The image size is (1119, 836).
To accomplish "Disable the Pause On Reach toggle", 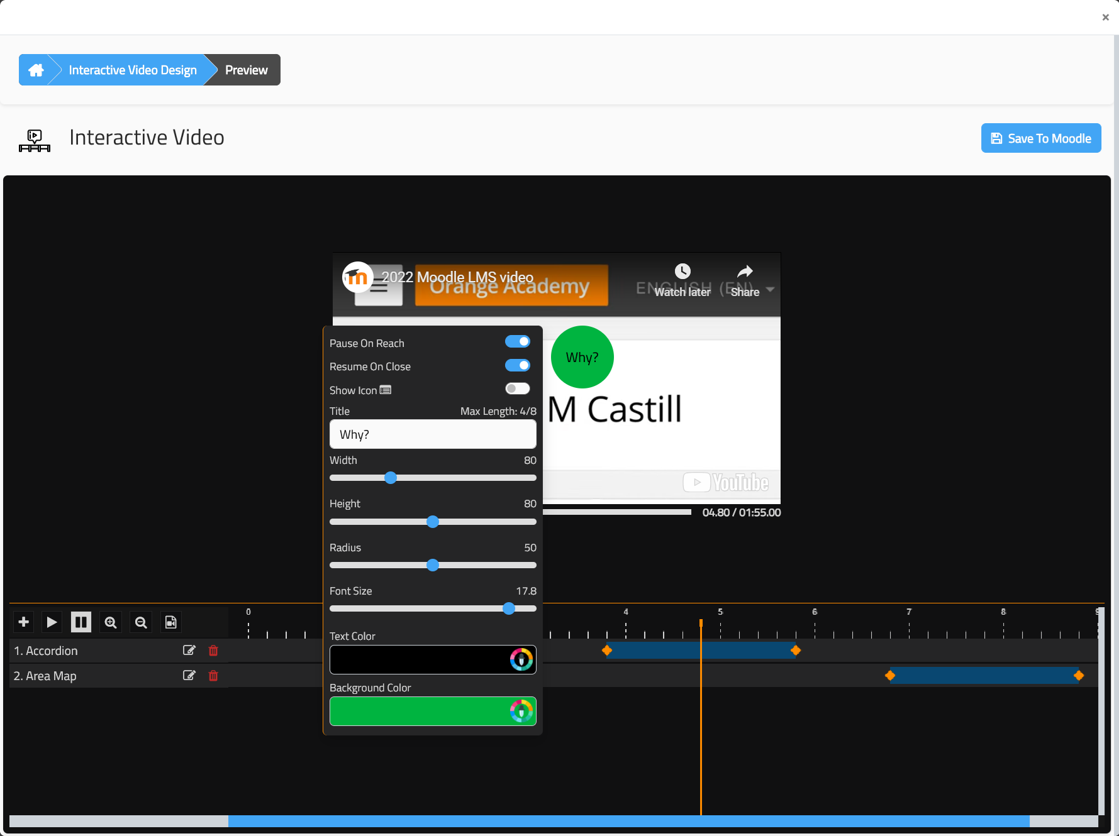I will tap(517, 341).
